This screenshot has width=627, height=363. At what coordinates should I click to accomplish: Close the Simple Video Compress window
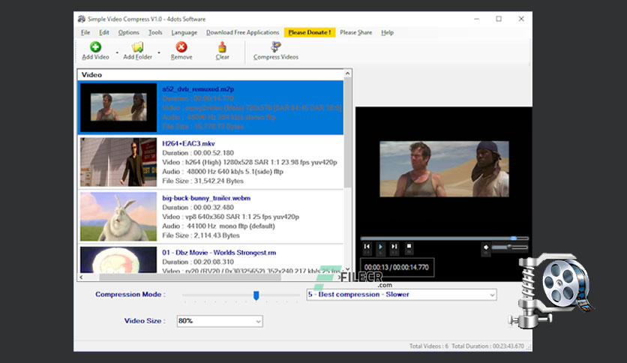click(x=521, y=19)
